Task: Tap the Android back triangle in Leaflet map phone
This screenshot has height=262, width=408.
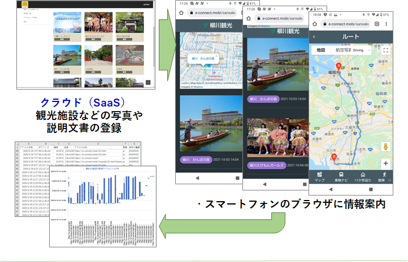Action: (197, 178)
